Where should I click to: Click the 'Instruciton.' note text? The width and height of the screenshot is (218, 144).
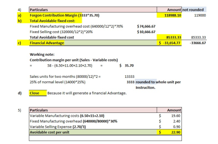(x=146, y=88)
